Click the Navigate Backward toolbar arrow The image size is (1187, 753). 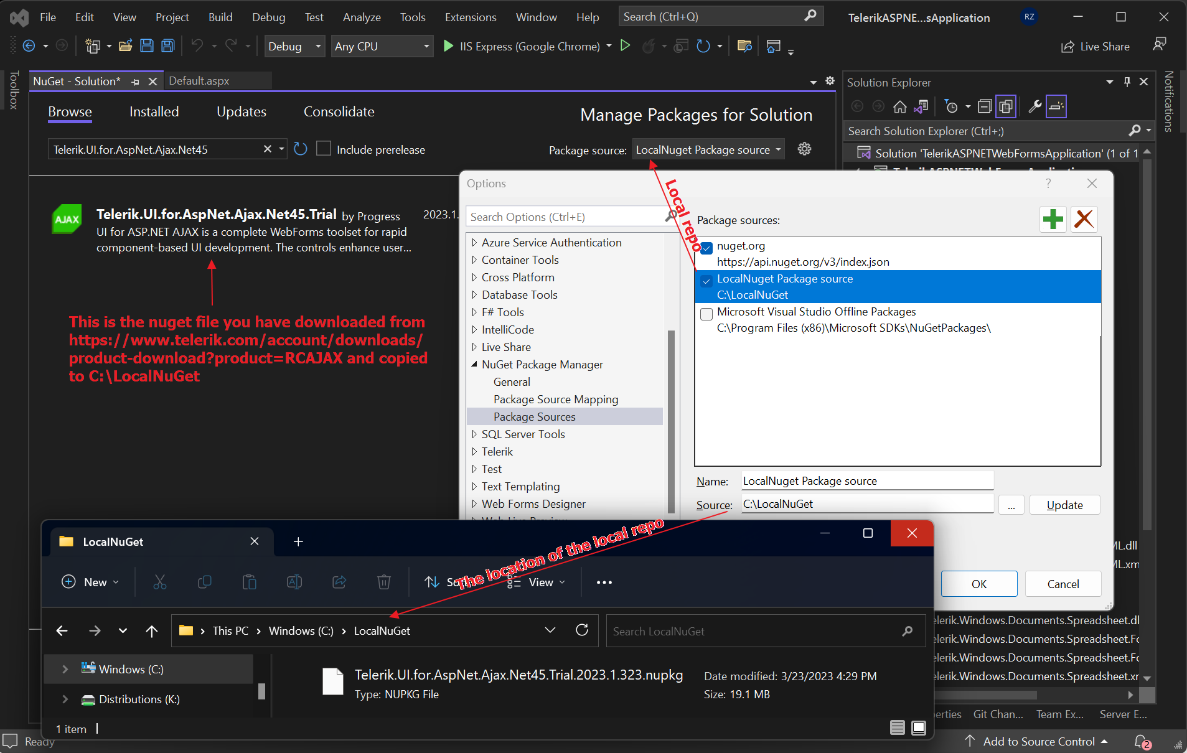[x=29, y=46]
